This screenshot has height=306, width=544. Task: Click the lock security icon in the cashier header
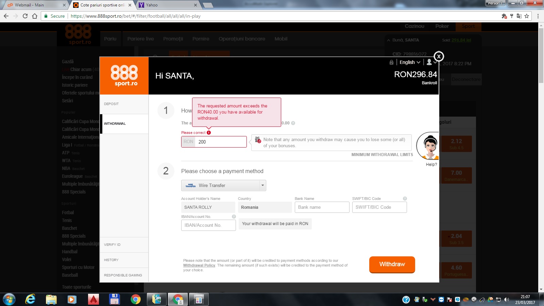pyautogui.click(x=391, y=62)
